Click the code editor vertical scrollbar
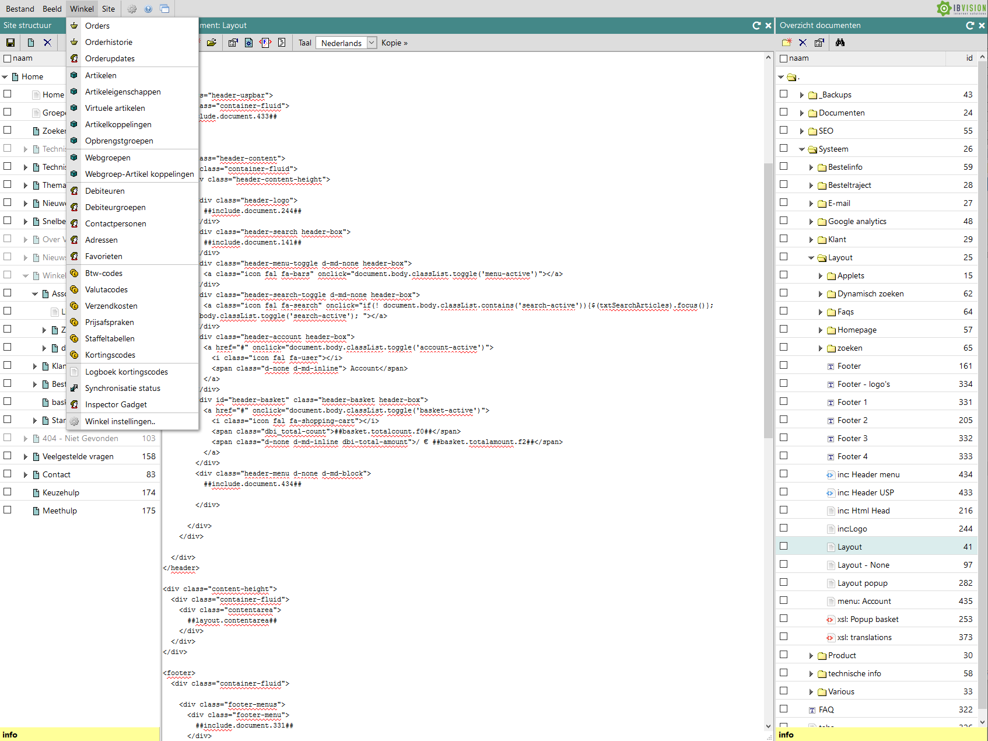 (x=768, y=300)
